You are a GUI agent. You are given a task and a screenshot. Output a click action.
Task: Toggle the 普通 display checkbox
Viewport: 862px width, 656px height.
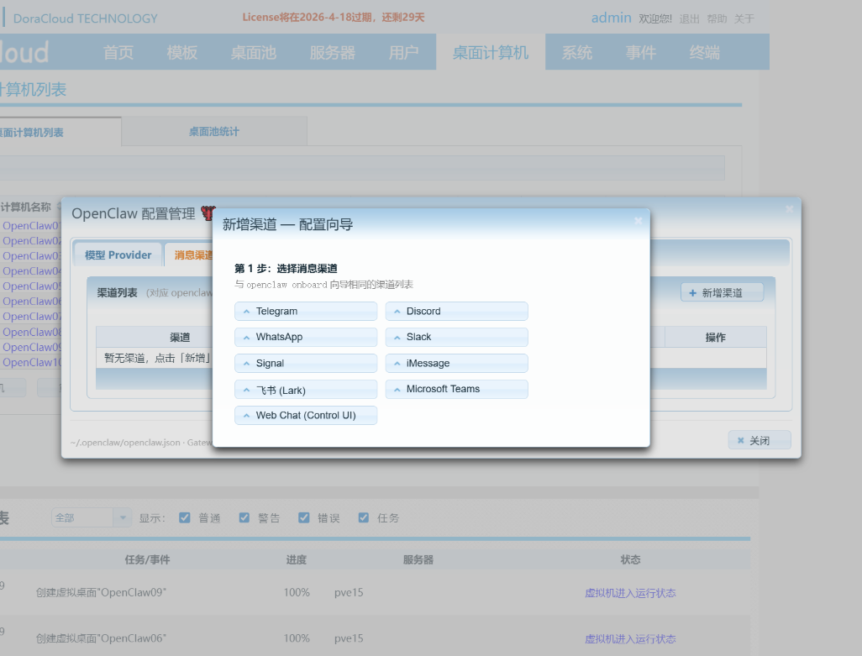185,517
